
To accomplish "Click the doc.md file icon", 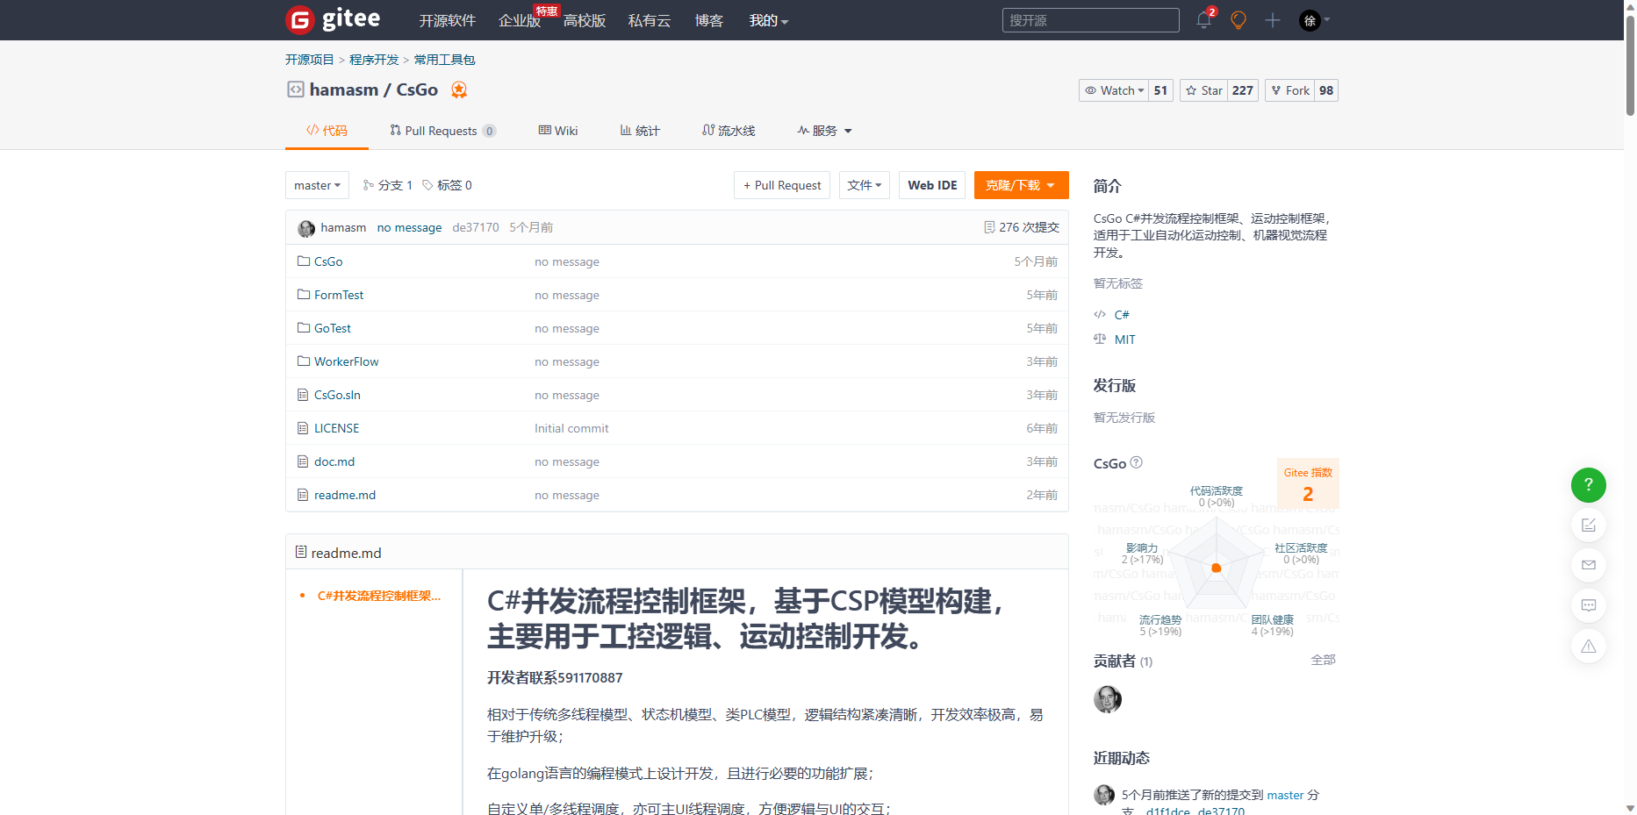I will 303,461.
